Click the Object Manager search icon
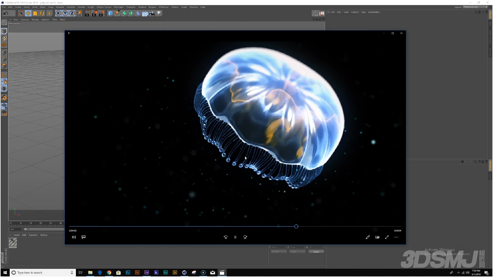 pyautogui.click(x=476, y=12)
